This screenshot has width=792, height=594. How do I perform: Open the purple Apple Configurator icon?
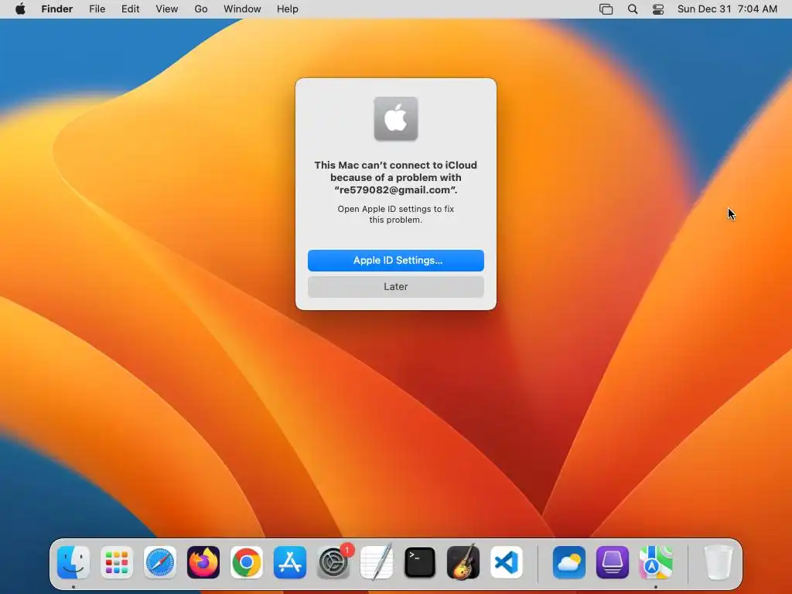pyautogui.click(x=613, y=562)
